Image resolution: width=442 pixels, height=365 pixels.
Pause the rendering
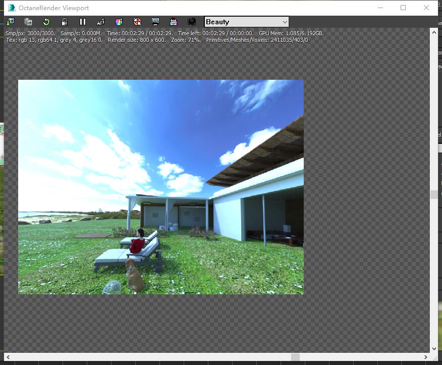83,22
